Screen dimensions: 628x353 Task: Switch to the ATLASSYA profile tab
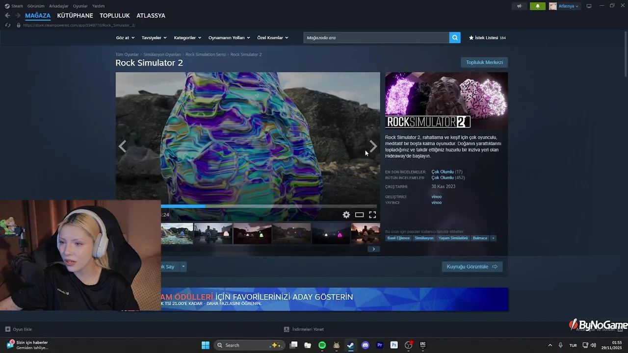pyautogui.click(x=151, y=16)
